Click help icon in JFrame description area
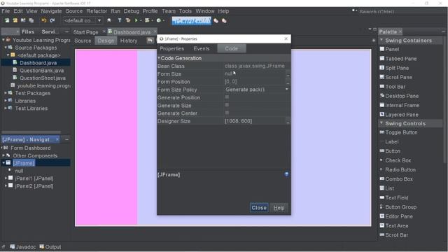The image size is (448, 252). [x=286, y=174]
